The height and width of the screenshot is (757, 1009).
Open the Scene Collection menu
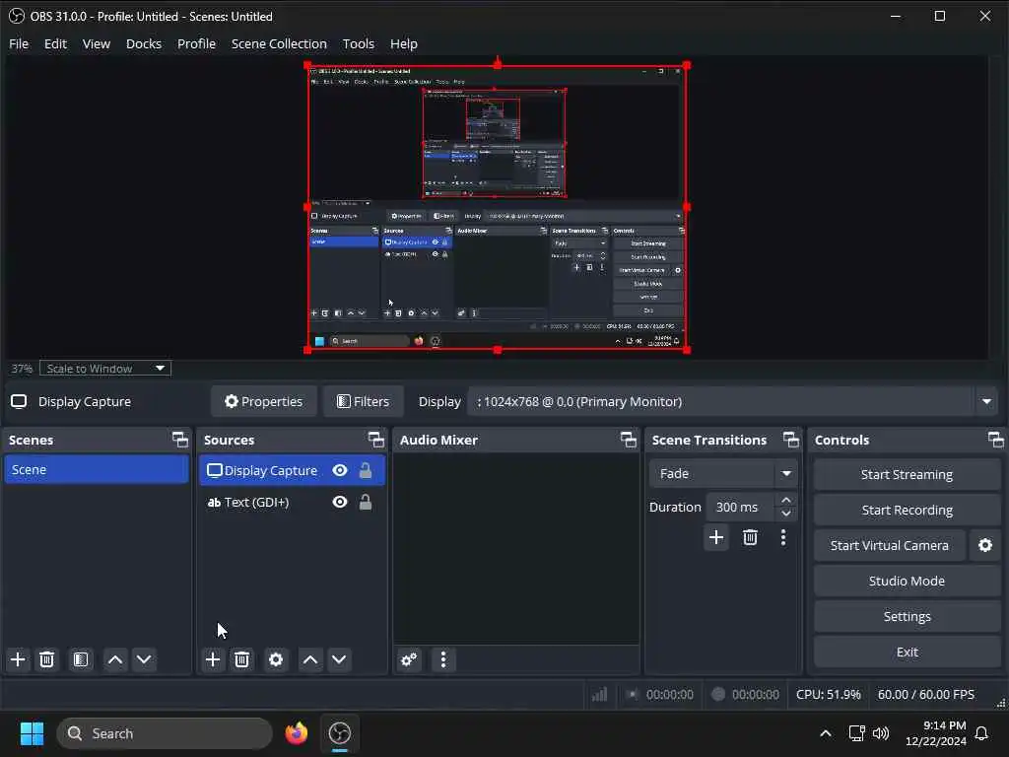[279, 43]
